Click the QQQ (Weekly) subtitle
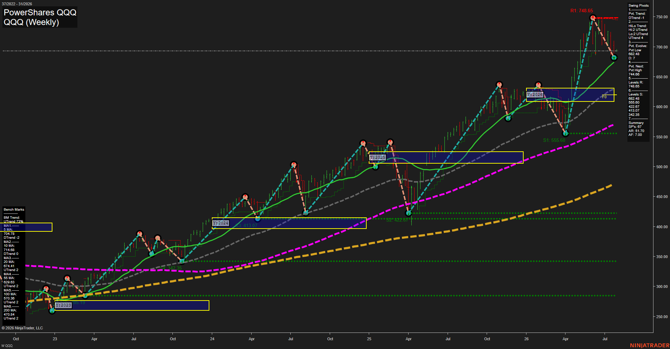This screenshot has height=349, width=670. 31,22
